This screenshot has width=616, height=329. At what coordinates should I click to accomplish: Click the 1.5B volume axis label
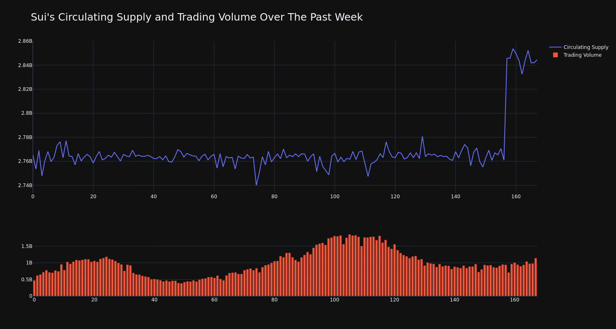[27, 246]
